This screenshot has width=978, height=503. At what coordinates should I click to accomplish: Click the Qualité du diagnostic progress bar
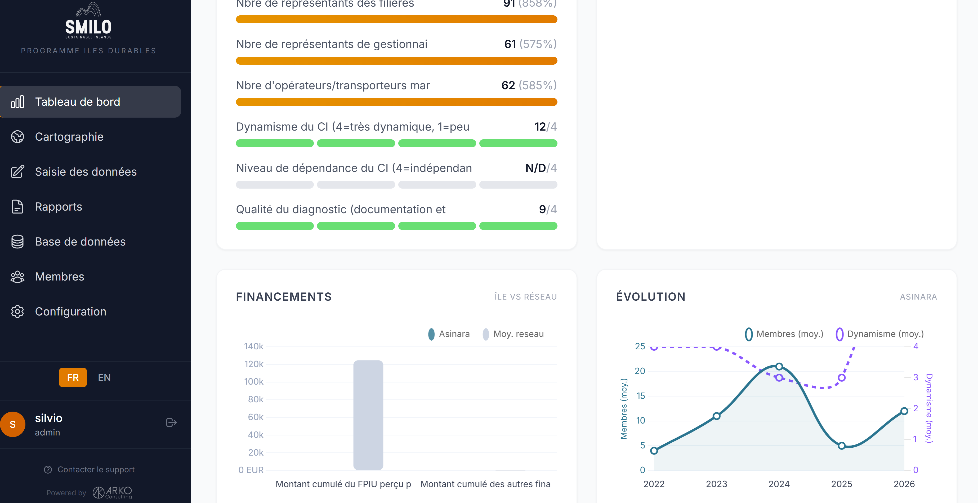(x=396, y=225)
